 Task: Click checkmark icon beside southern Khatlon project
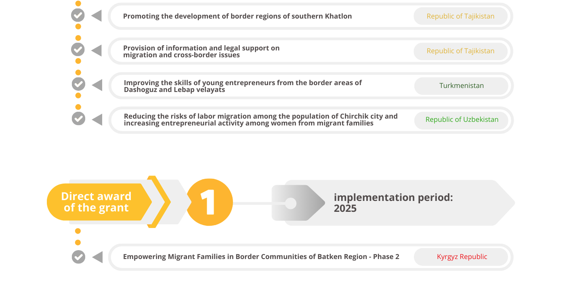pyautogui.click(x=78, y=15)
